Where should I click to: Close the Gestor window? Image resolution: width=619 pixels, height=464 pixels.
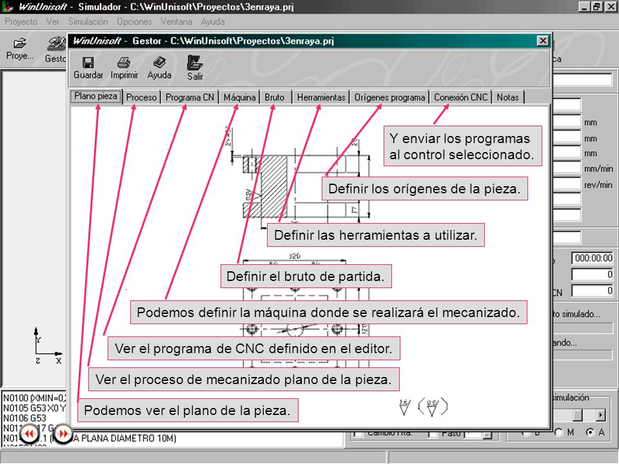click(x=543, y=41)
